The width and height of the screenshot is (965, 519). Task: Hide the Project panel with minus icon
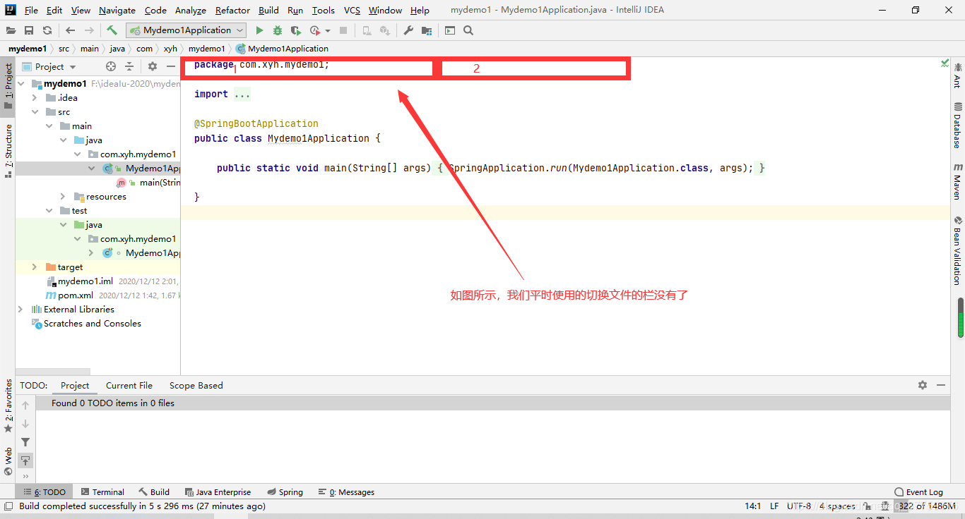pos(170,66)
